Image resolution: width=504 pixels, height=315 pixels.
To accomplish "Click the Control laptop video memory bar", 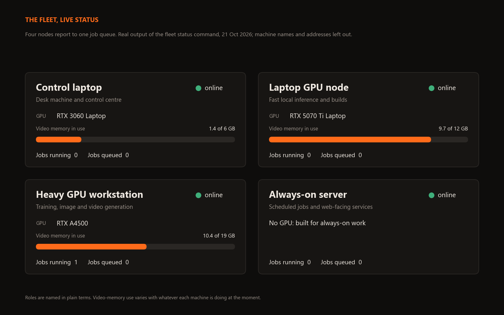I will (135, 140).
